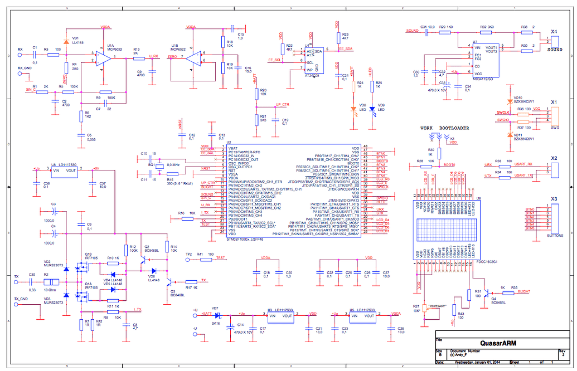This screenshot has width=577, height=371.
Task: Click the USART_RX net label
Action: click(523, 164)
